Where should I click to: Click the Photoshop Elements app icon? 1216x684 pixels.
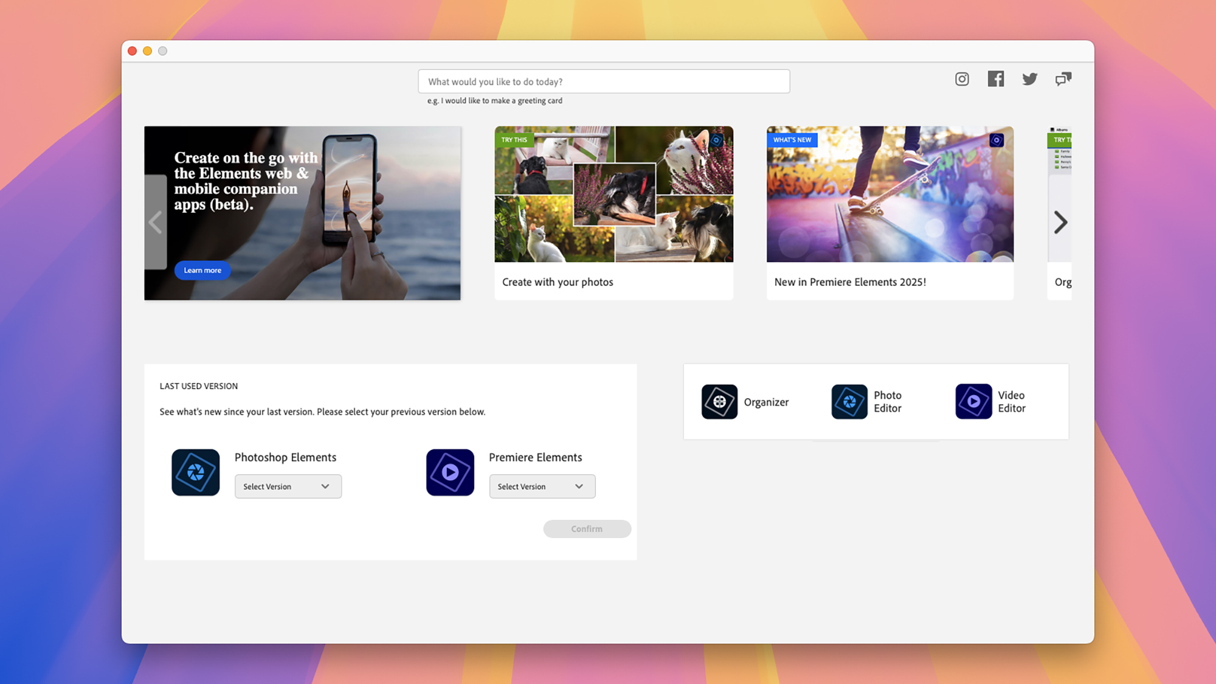(195, 472)
